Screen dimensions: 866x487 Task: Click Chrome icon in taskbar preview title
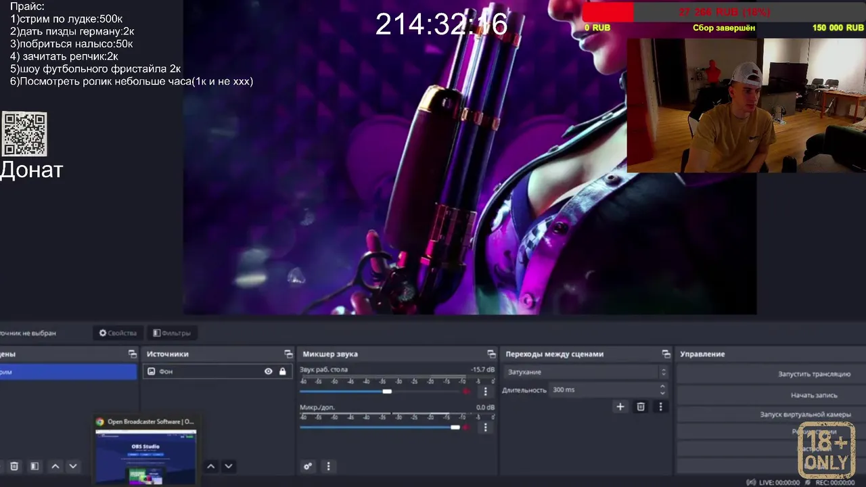(x=100, y=421)
